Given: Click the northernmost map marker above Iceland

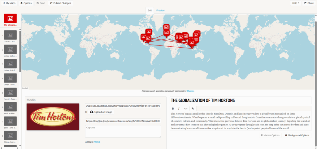Looking at the screenshot, I should tap(166, 27).
